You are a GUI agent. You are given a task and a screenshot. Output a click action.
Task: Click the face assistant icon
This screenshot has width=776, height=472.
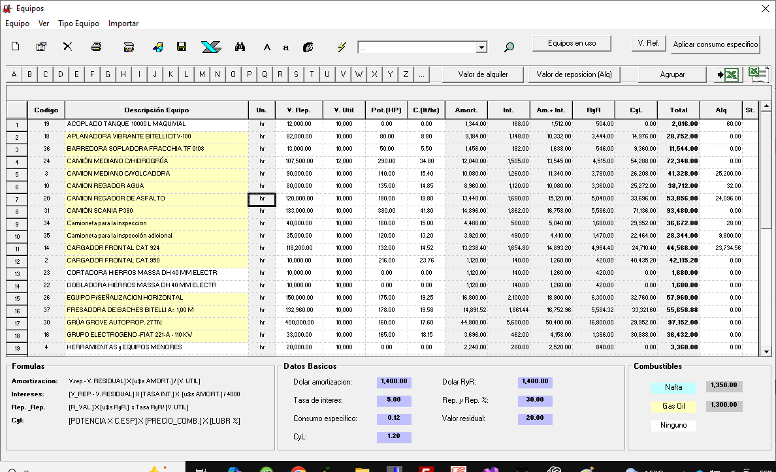(x=308, y=47)
